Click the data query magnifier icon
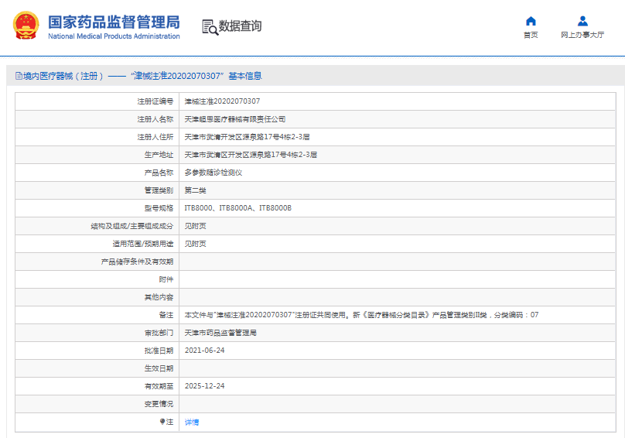The height and width of the screenshot is (438, 625). pos(210,27)
